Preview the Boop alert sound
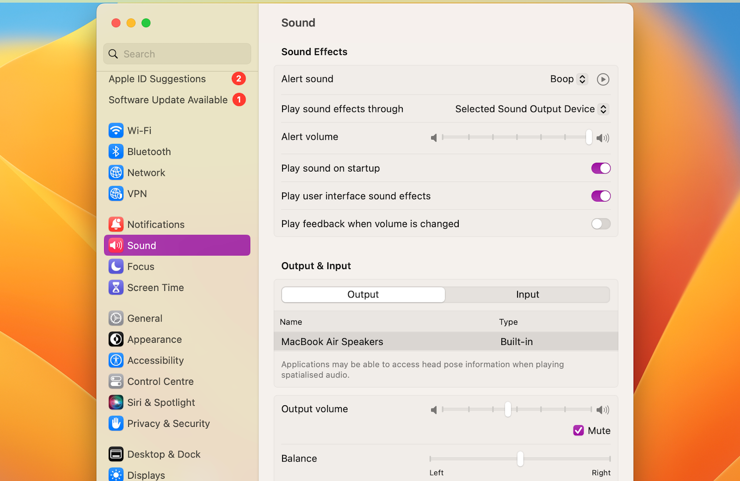The height and width of the screenshot is (481, 740). (603, 79)
